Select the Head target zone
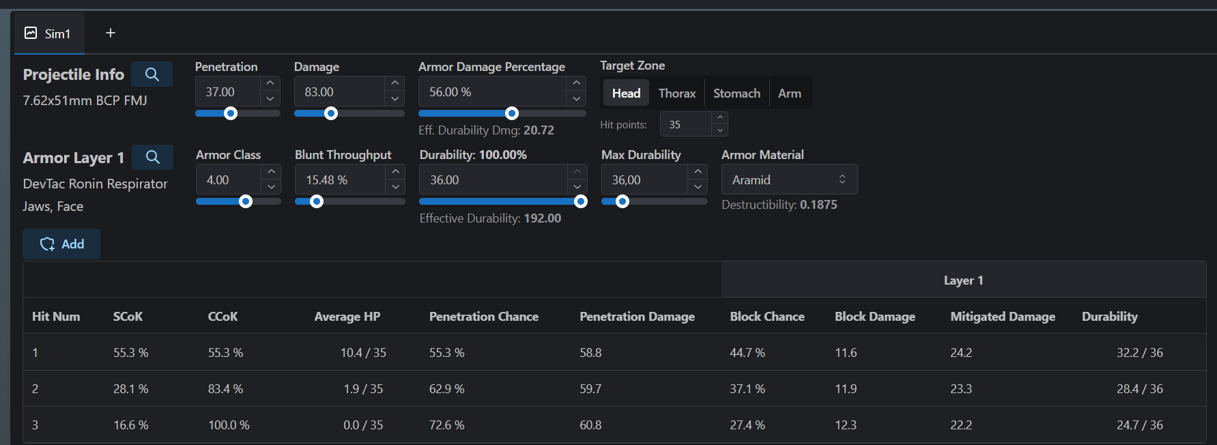The image size is (1217, 445). (x=626, y=94)
